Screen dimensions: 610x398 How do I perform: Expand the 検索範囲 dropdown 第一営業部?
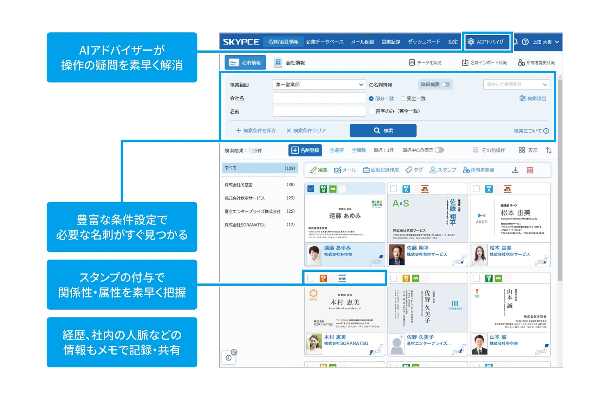point(319,84)
